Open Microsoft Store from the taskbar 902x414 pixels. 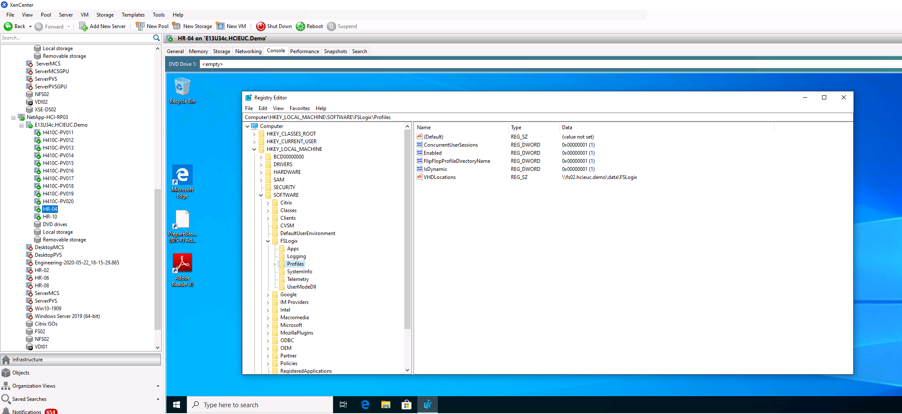click(x=406, y=405)
